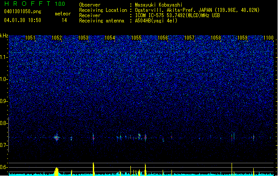Screen dimensions: 278x176
Task: Click the kHz axis unit label
Action: pos(4,36)
